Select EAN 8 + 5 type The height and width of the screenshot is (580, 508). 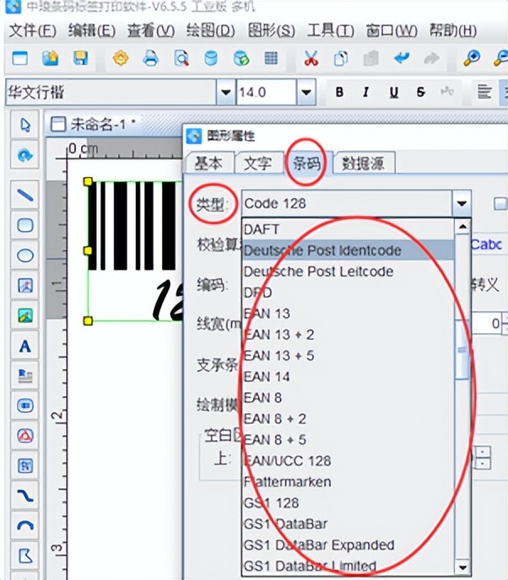348,440
